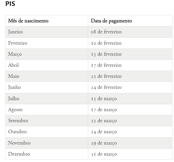This screenshot has width=174, height=162.
Task: Select the Fevereiro row label
Action: pos(47,43)
